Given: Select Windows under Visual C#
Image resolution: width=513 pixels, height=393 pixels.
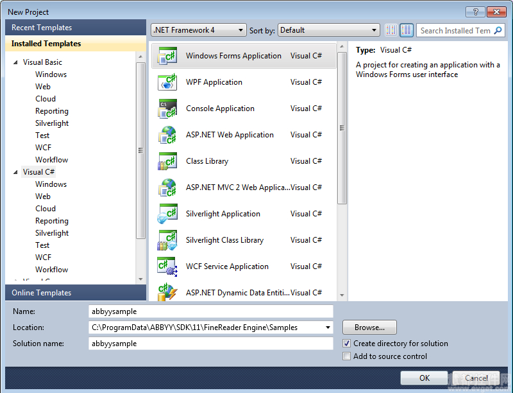Looking at the screenshot, I should [51, 184].
